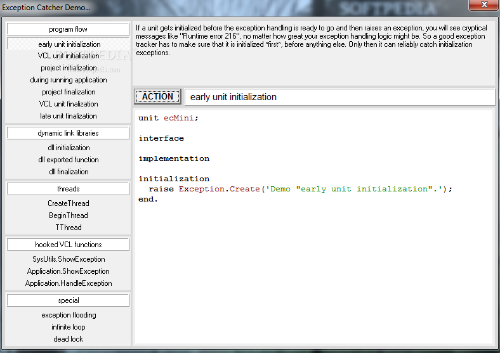This screenshot has width=500, height=353.
Task: Select VCL unit finalization entry
Action: coord(69,104)
